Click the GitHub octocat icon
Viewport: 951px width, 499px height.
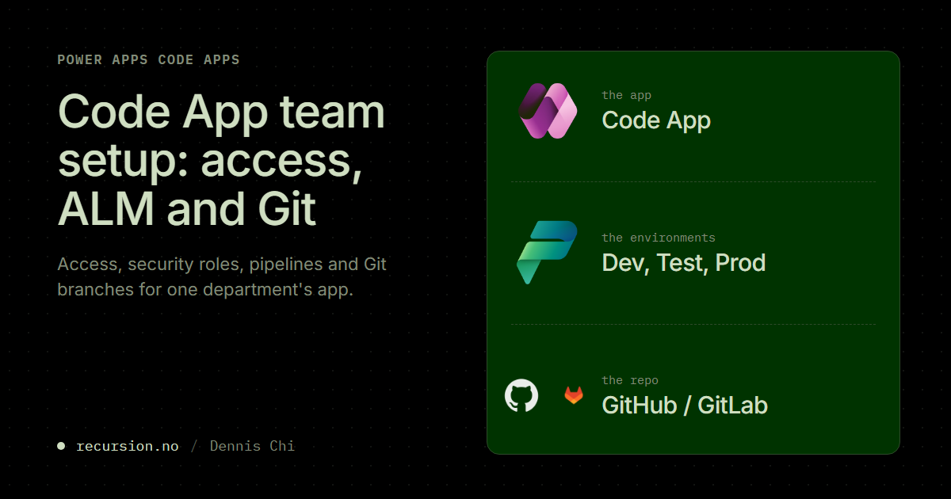pyautogui.click(x=521, y=395)
